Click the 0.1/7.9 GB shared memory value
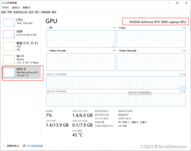 pyautogui.click(x=83, y=125)
